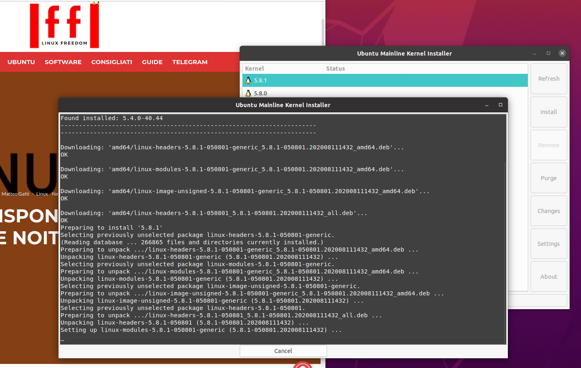Install the selected kernel
Screen dimensions: 581x368
pyautogui.click(x=548, y=112)
